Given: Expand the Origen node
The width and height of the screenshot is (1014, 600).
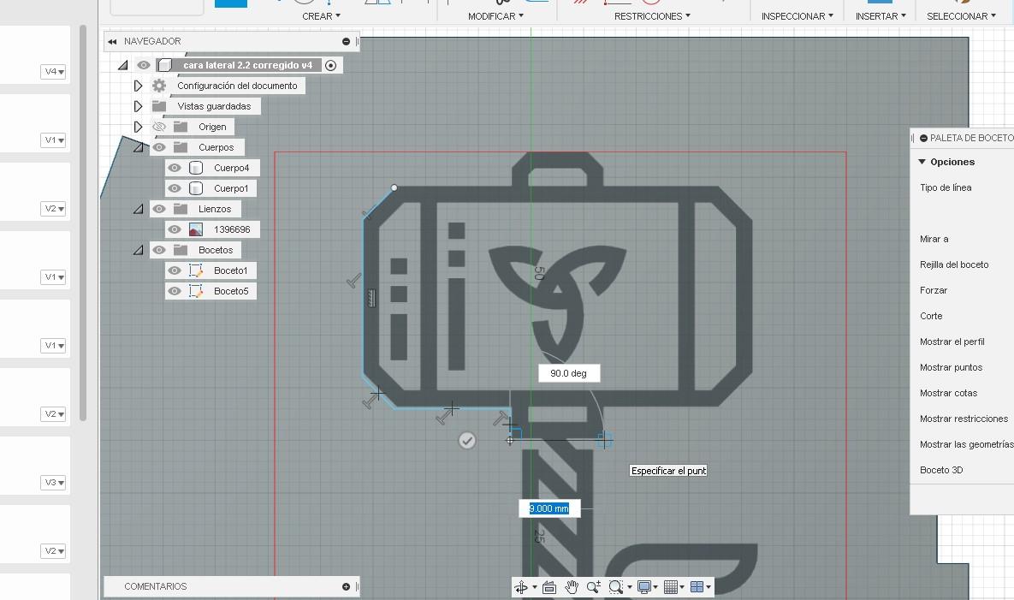Looking at the screenshot, I should (138, 127).
